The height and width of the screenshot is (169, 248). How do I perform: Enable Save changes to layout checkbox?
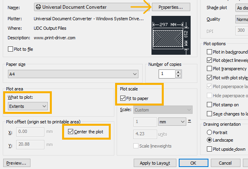pos(209,113)
